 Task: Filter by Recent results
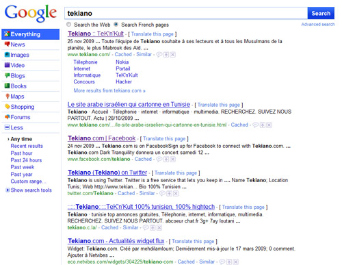click(27, 146)
